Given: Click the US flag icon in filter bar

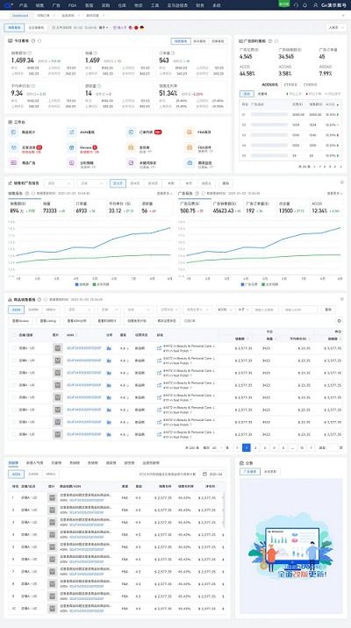Looking at the screenshot, I should pos(131,28).
